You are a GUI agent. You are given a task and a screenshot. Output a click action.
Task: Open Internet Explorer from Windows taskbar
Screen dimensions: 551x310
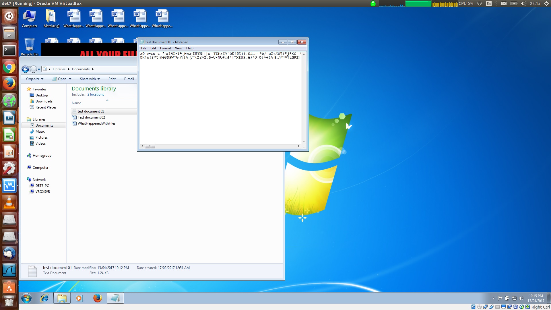(44, 298)
